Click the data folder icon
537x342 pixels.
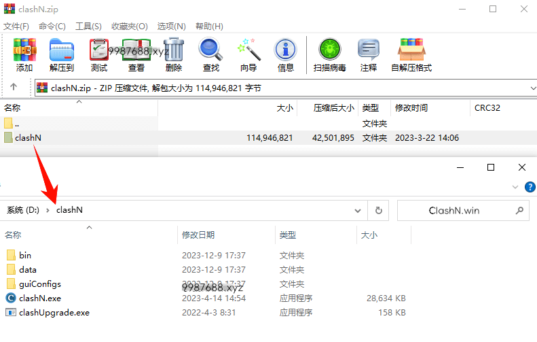[x=11, y=270]
